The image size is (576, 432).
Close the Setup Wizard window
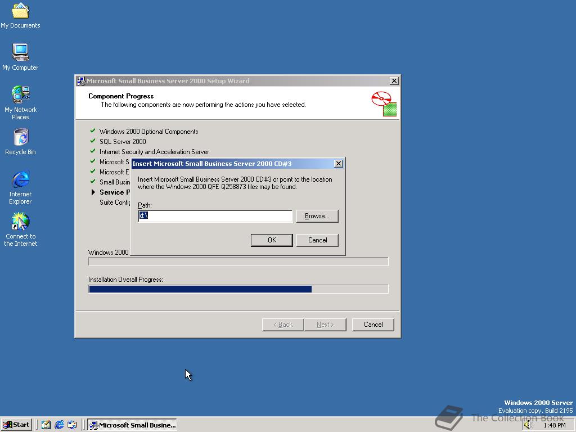click(394, 81)
